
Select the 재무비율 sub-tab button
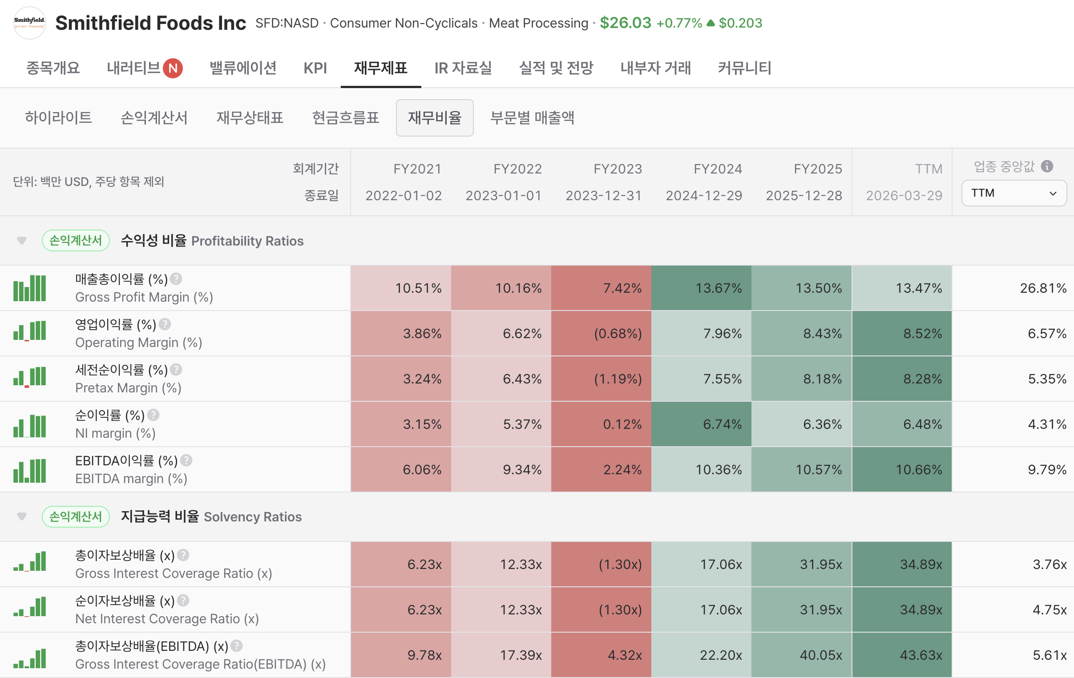pos(434,118)
